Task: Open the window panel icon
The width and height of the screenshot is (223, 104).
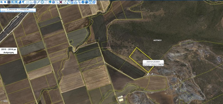Action: [x=72, y=2]
